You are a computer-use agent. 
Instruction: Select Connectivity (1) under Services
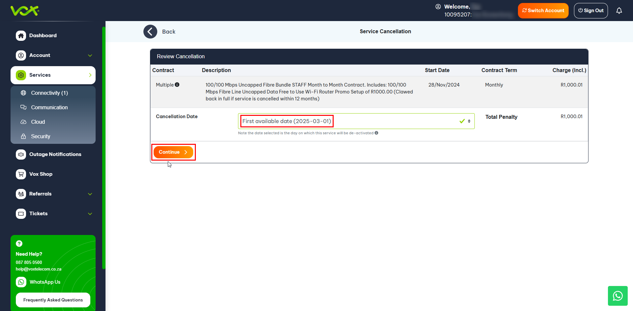click(49, 93)
